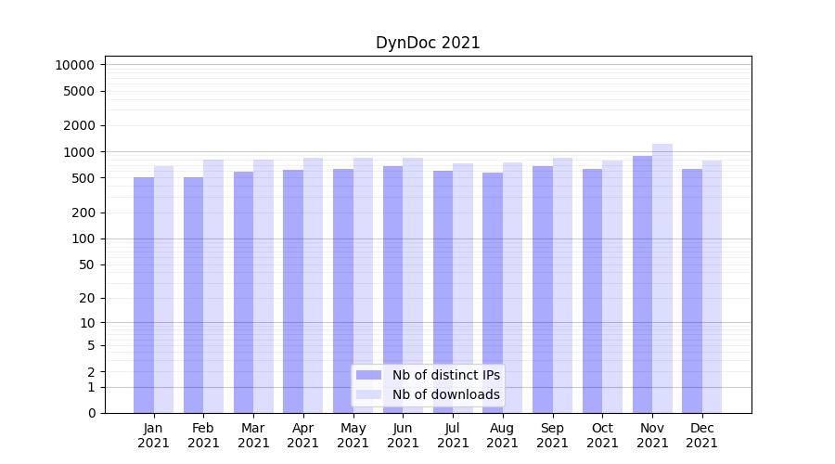
Task: Pick the September distinct IPs bar
Action: tap(543, 290)
